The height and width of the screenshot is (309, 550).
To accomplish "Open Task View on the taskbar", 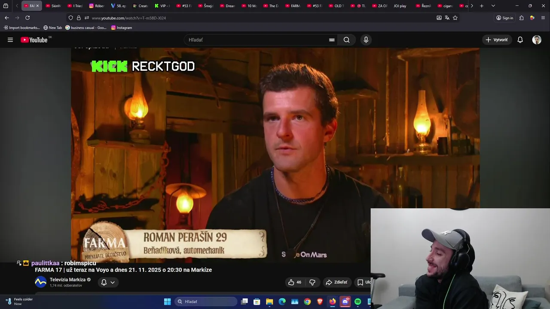I will 244,302.
